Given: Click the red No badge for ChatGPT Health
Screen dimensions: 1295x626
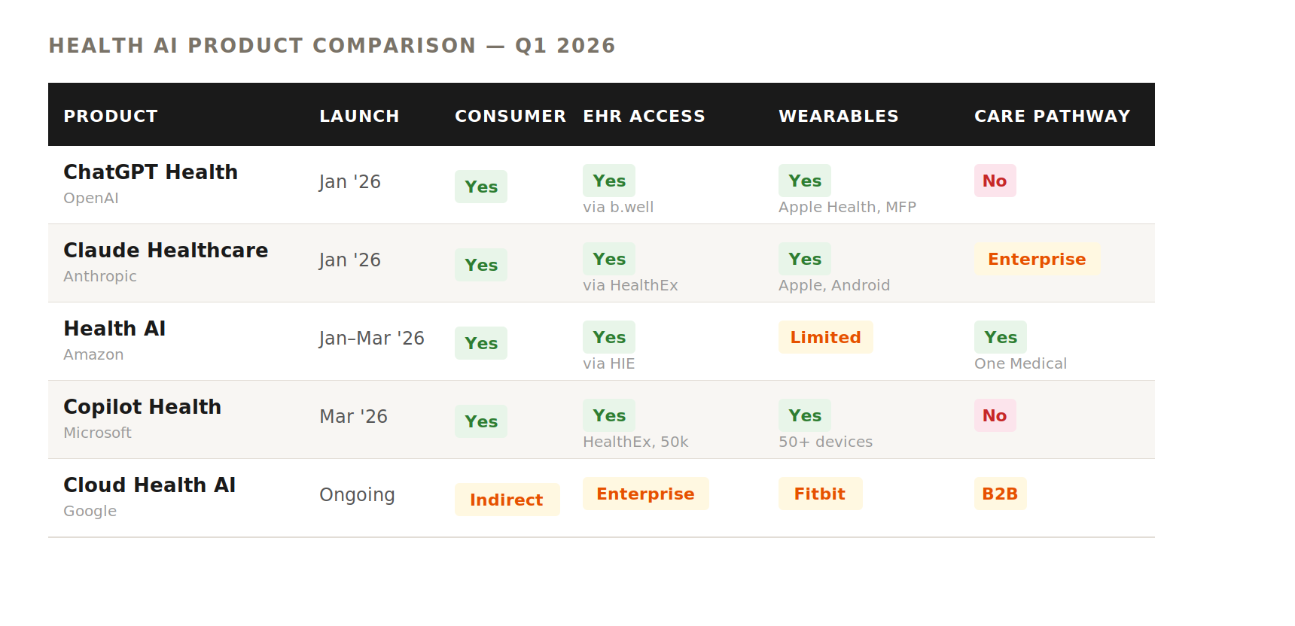Looking at the screenshot, I should 995,181.
